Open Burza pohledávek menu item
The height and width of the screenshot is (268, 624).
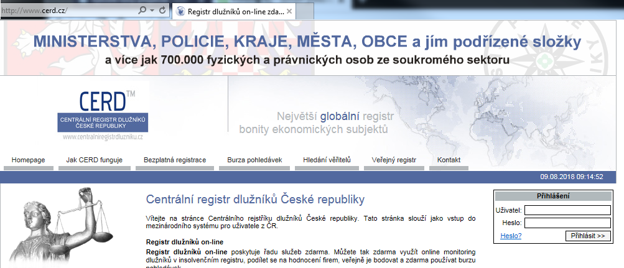click(254, 160)
